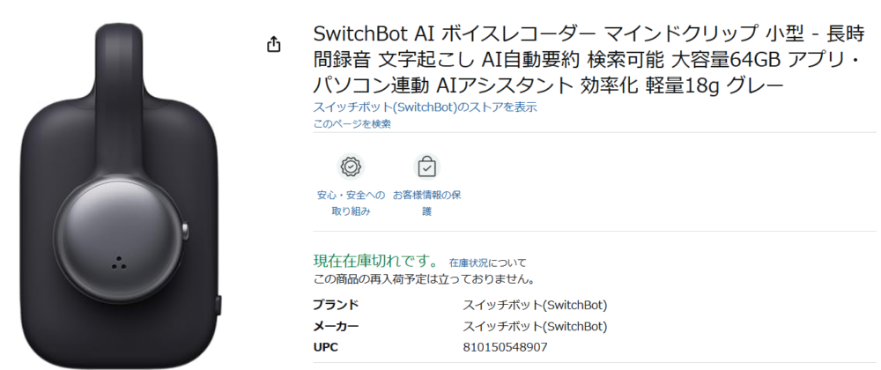Click the UPC row label

pyautogui.click(x=325, y=348)
